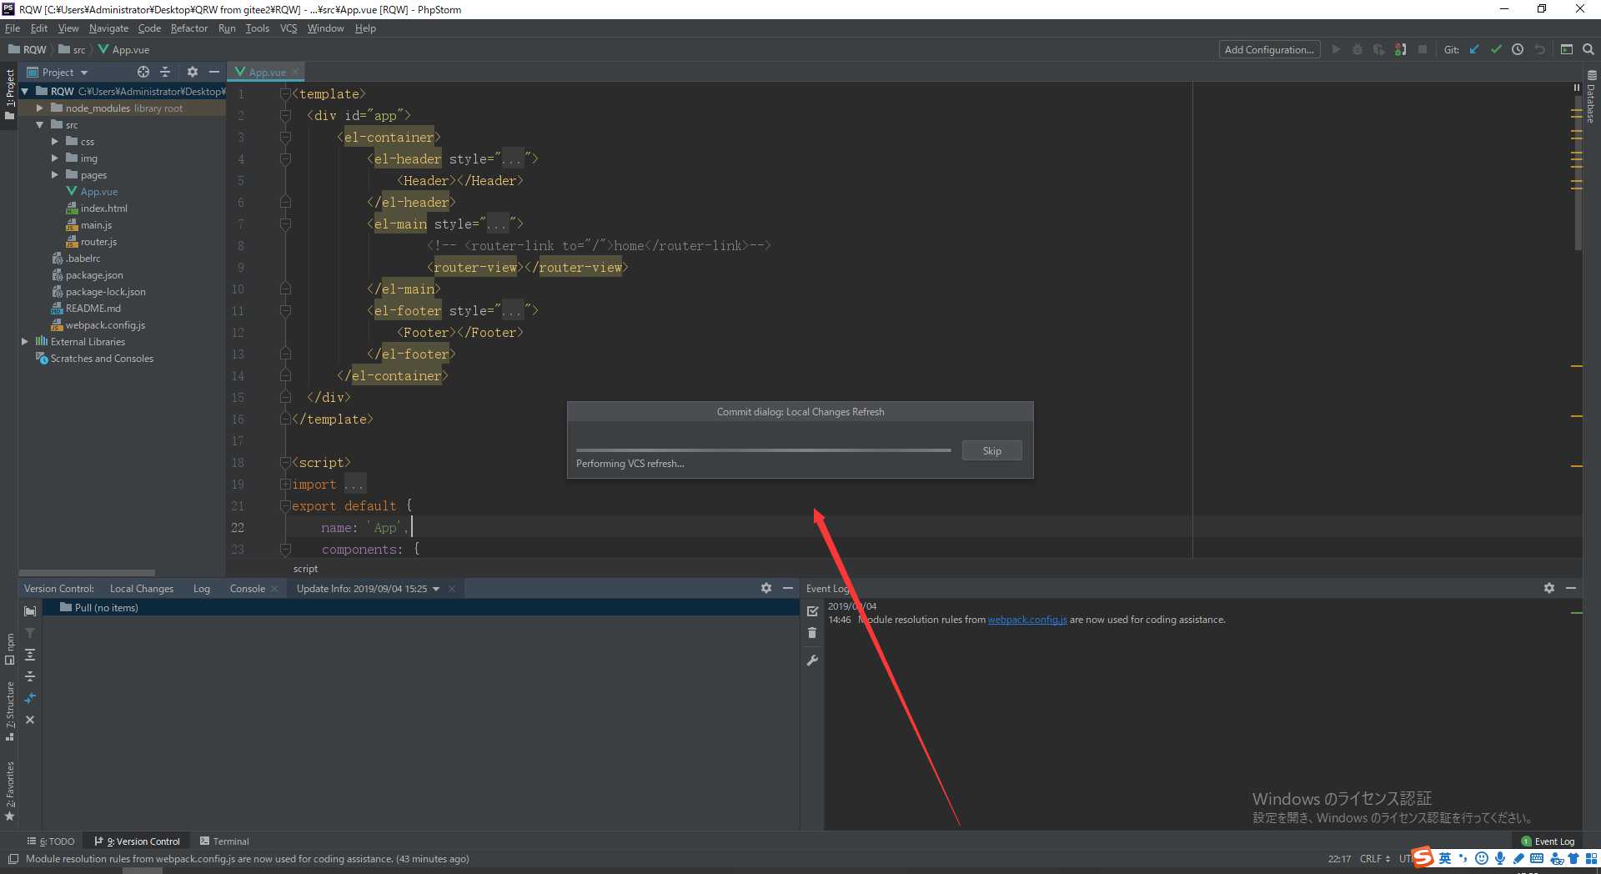
Task: Click Collapse All icon in Version Control panel
Action: pyautogui.click(x=30, y=676)
